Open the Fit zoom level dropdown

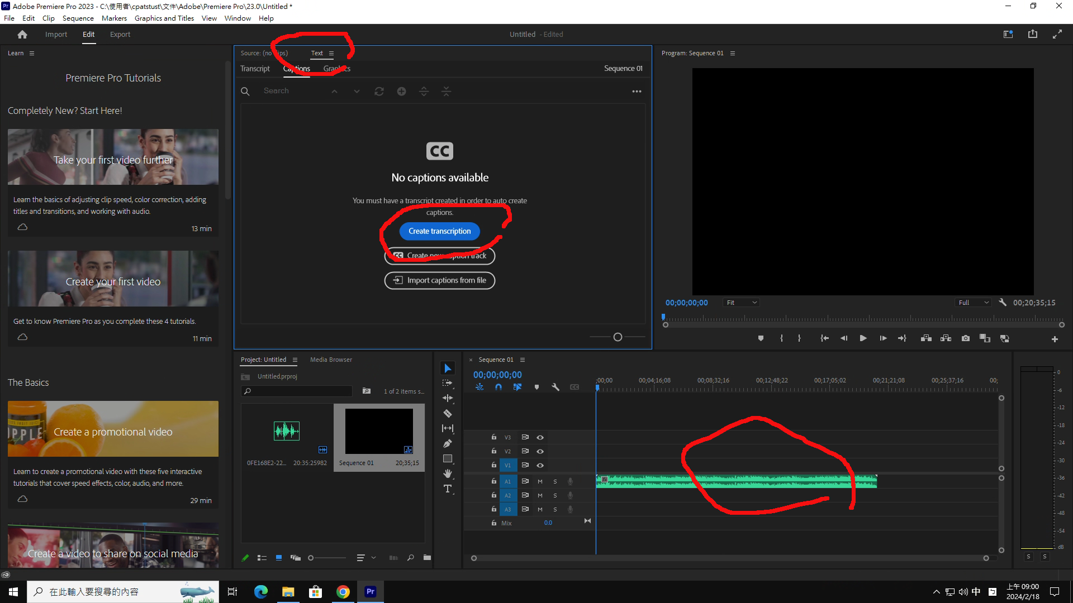click(x=741, y=303)
